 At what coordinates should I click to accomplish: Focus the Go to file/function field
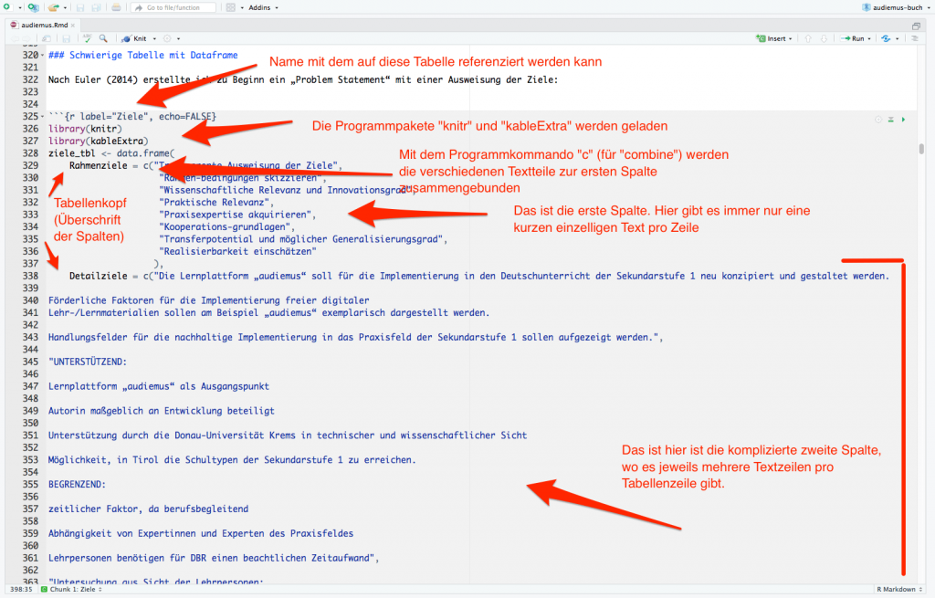173,7
